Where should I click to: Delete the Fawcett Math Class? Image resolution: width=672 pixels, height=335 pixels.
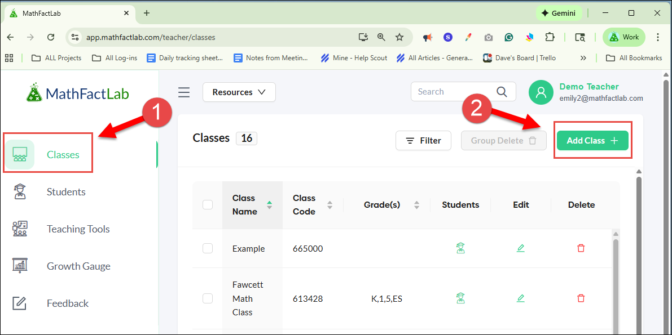(581, 298)
